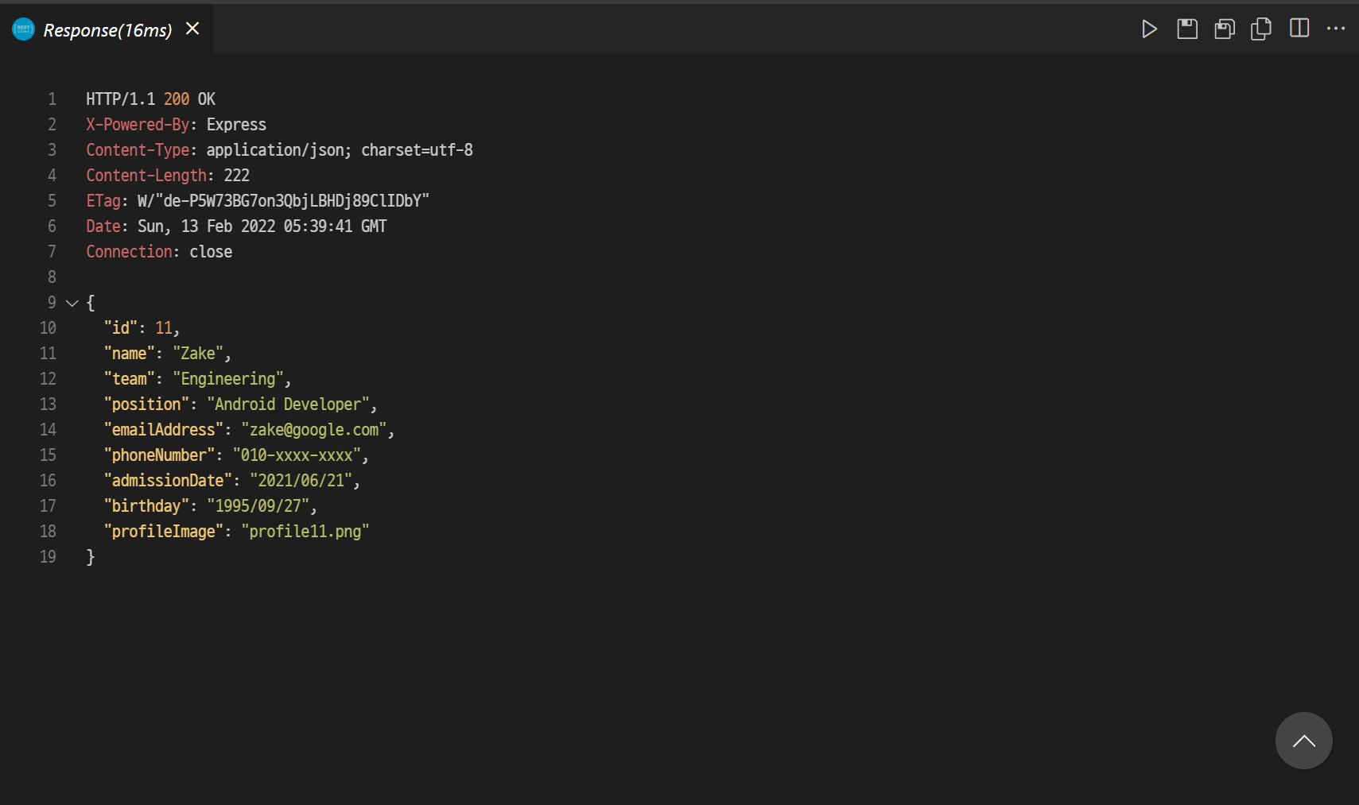Collapse the JSON body at line 9
This screenshot has width=1359, height=805.
pos(72,303)
